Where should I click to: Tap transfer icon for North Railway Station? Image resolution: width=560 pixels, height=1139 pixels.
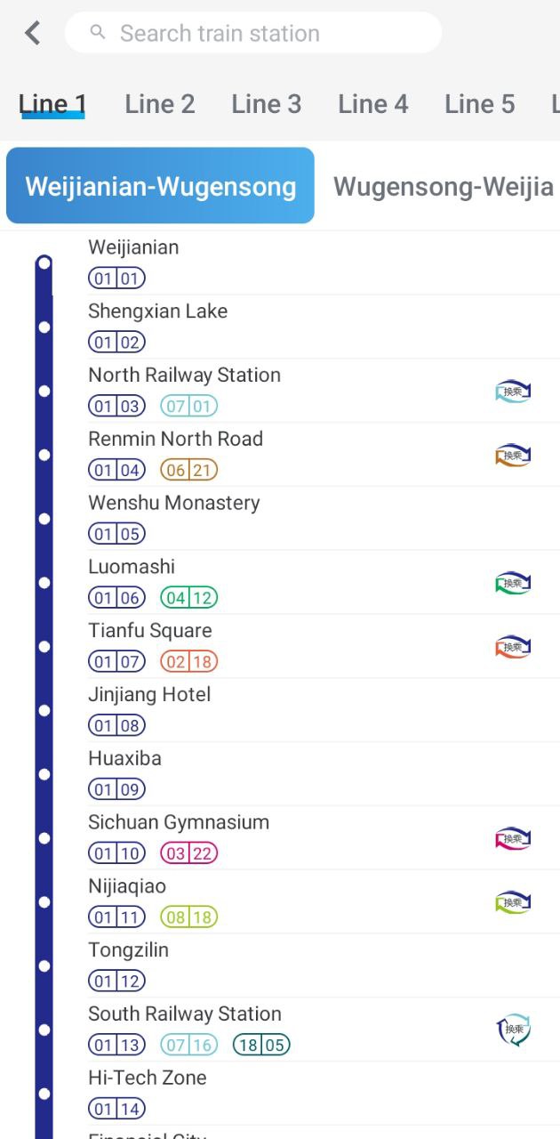(x=513, y=391)
